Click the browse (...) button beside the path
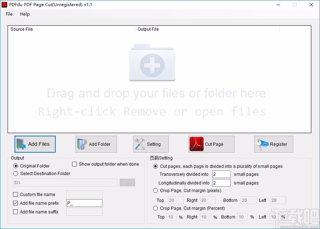The height and width of the screenshot is (229, 320). click(x=127, y=182)
